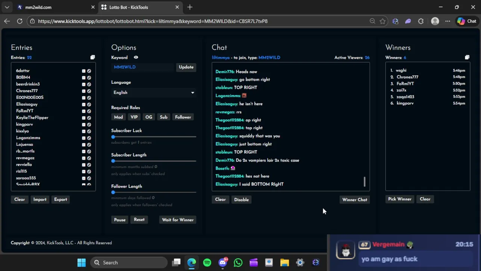Open browser tab list chevron

pos(7,7)
